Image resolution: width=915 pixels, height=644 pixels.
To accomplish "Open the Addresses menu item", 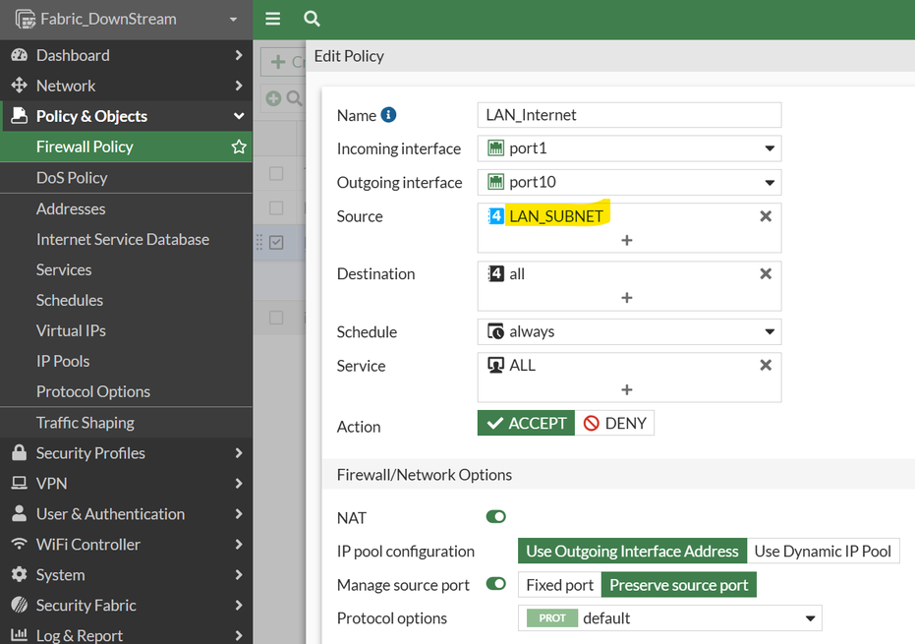I will pos(71,208).
